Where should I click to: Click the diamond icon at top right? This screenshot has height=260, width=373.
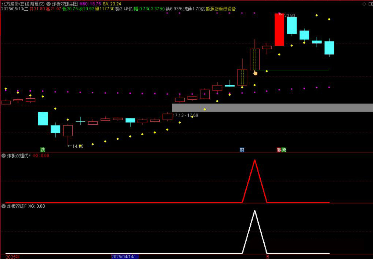tap(364, 4)
